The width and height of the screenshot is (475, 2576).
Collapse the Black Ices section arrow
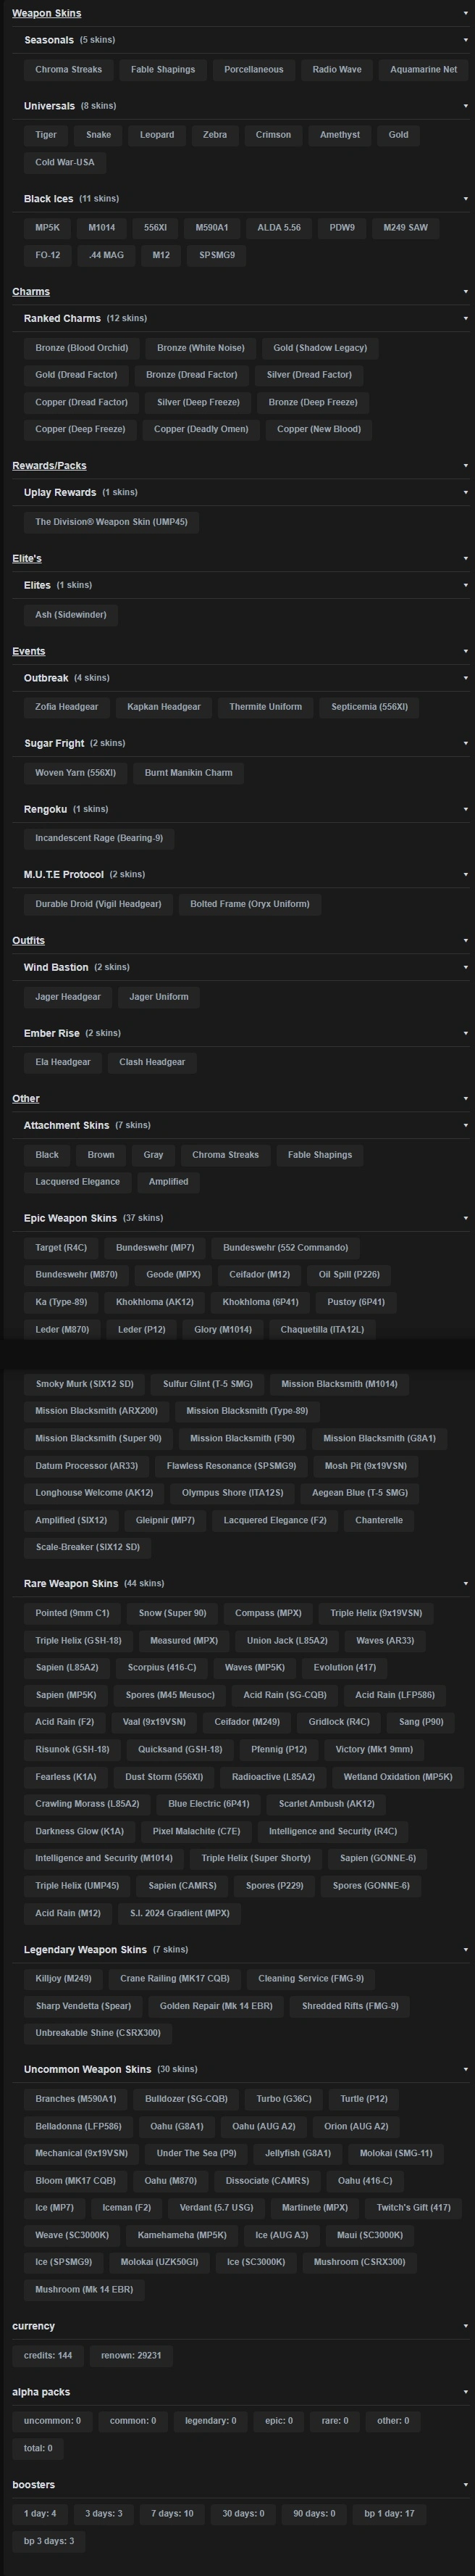[465, 199]
